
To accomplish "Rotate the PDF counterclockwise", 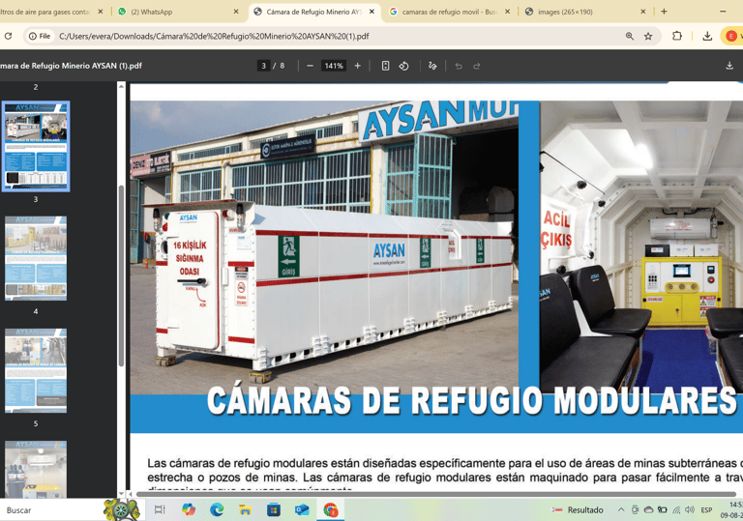I will pos(403,66).
